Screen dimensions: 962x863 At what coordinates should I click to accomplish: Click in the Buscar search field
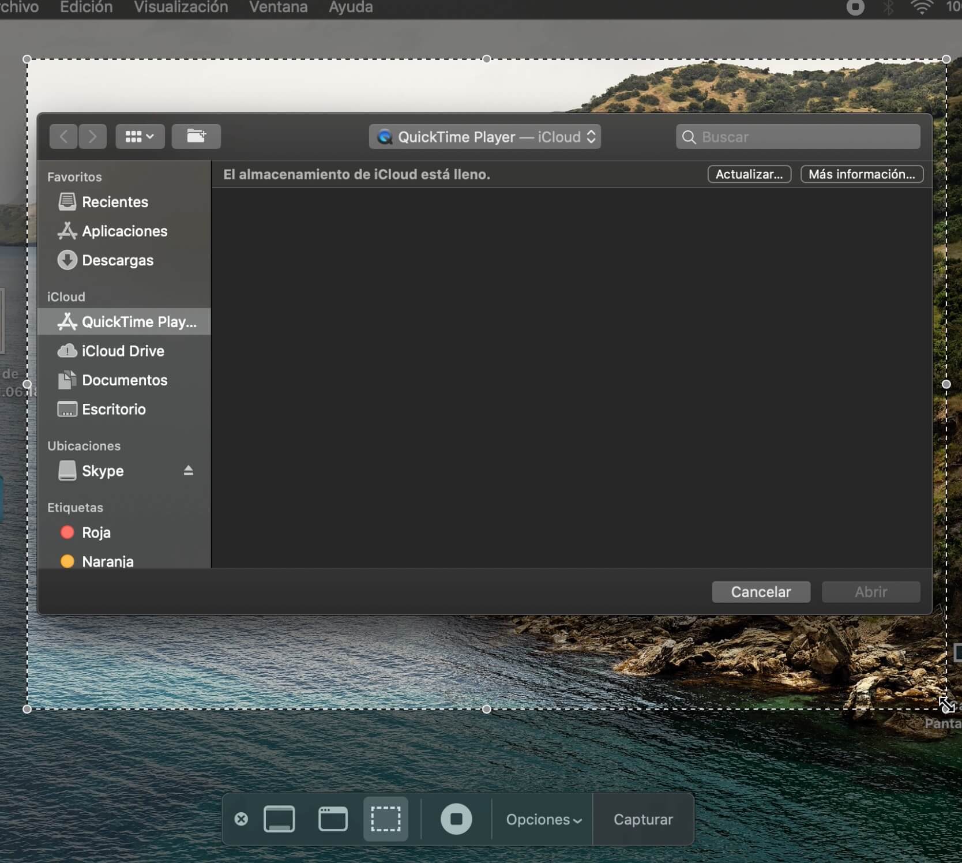click(x=798, y=137)
